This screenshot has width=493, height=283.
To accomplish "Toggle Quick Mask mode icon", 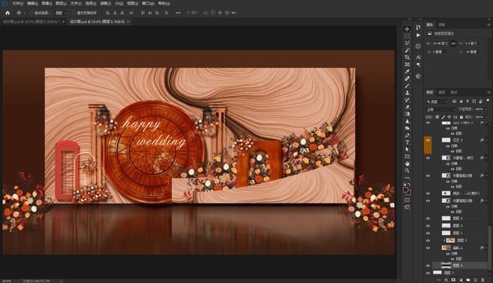I will [407, 200].
